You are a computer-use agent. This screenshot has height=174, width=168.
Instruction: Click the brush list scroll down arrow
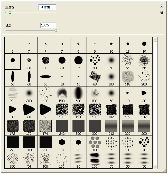pos(155,167)
